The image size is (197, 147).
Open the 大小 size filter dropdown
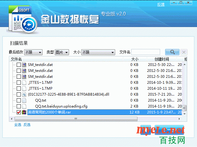[98, 52]
